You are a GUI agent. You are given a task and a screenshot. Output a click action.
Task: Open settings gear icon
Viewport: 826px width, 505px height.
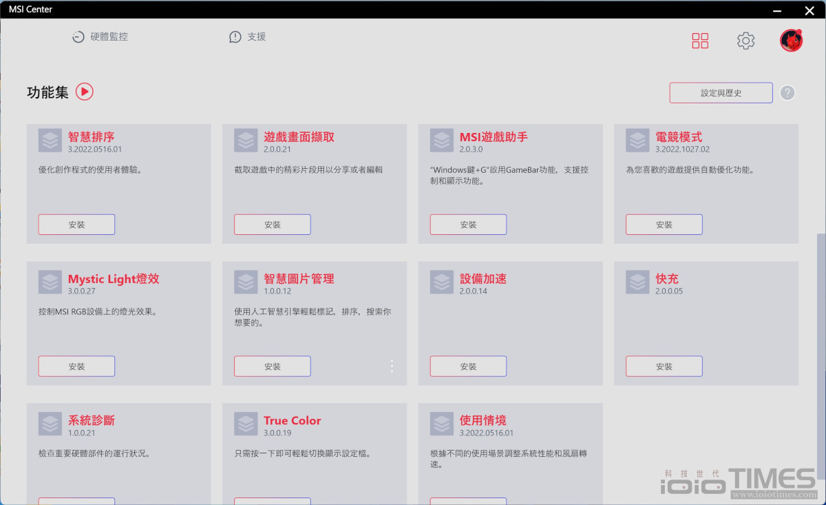(745, 41)
